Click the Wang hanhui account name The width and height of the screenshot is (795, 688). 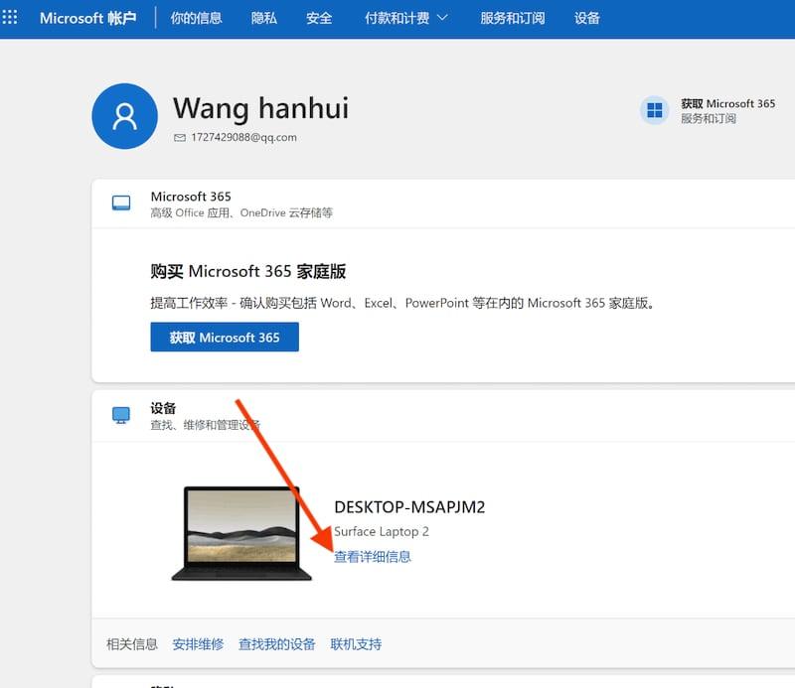click(260, 108)
